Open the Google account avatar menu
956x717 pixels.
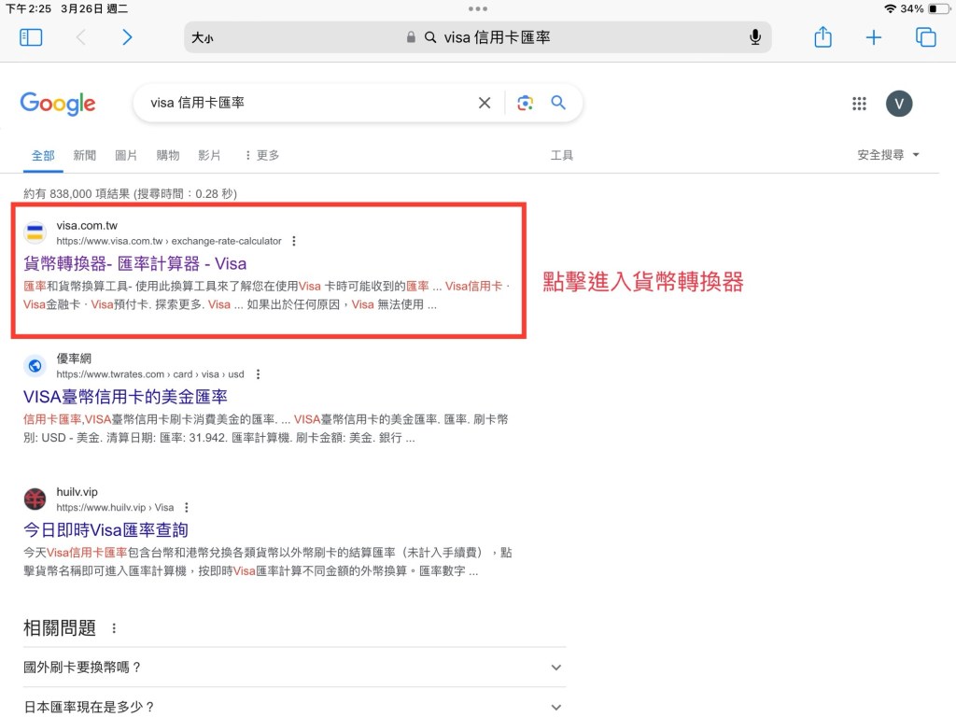tap(898, 104)
